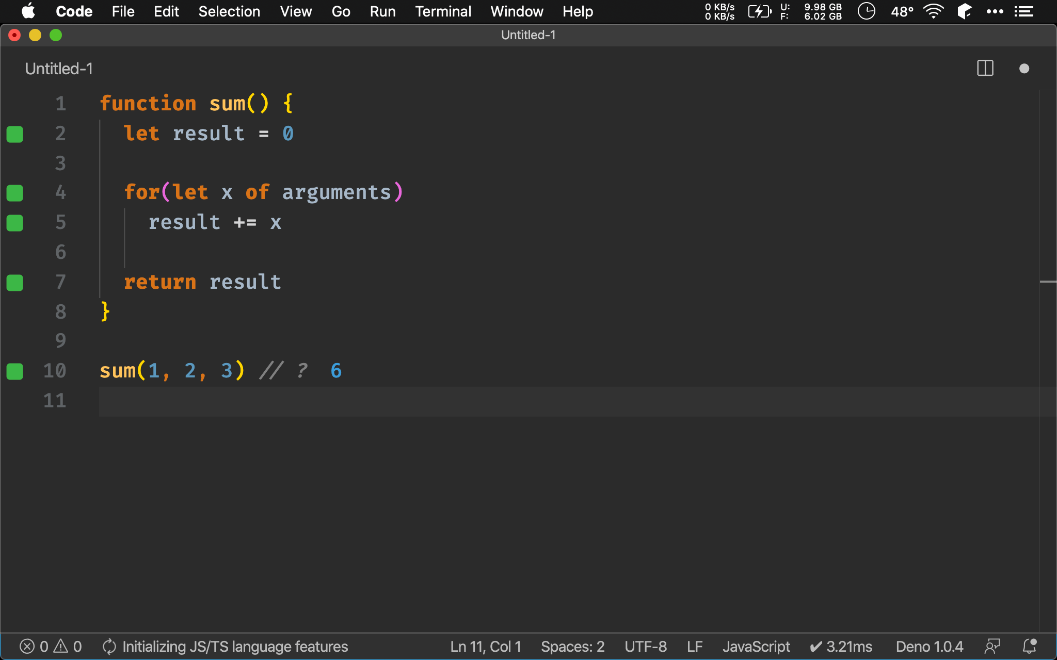This screenshot has width=1057, height=660.
Task: Change end of line sequence LF
Action: click(695, 646)
